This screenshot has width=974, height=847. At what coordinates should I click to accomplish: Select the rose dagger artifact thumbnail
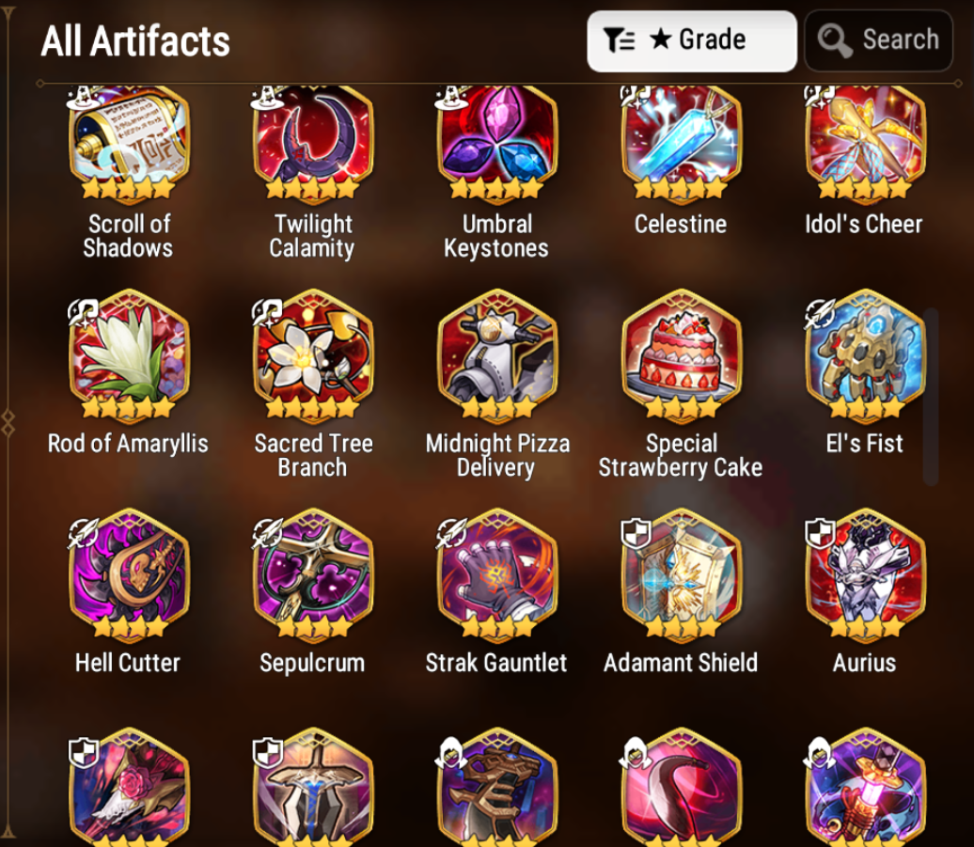[129, 788]
